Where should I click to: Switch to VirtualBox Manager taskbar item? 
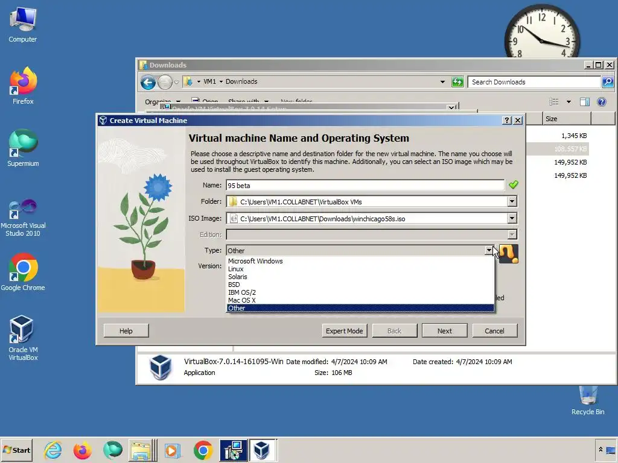click(263, 450)
